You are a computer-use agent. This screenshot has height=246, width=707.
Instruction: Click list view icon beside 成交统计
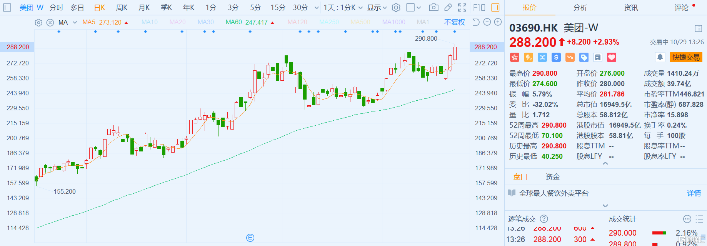(699, 219)
